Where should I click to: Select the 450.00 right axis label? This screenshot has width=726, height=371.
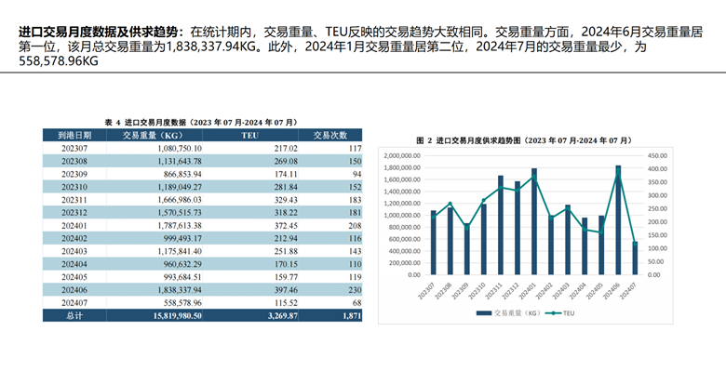point(657,156)
